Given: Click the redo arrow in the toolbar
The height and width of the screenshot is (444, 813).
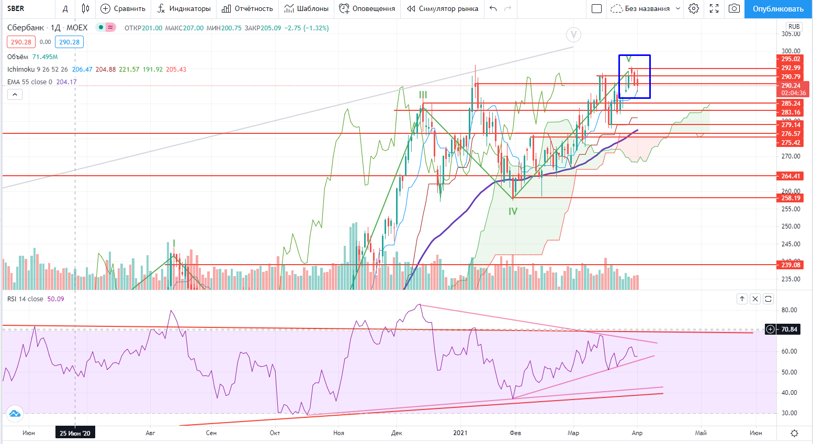Looking at the screenshot, I should coord(507,8).
